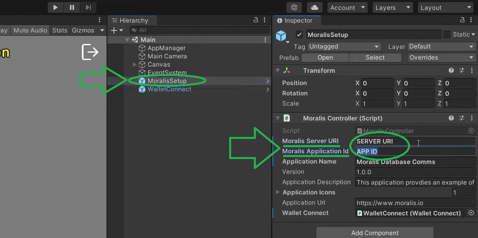Open Moralis Controller help icon
The height and width of the screenshot is (238, 478).
pos(451,118)
